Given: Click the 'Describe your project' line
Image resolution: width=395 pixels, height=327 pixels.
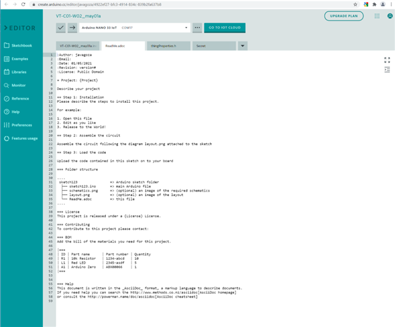Looking at the screenshot, I should coord(78,89).
